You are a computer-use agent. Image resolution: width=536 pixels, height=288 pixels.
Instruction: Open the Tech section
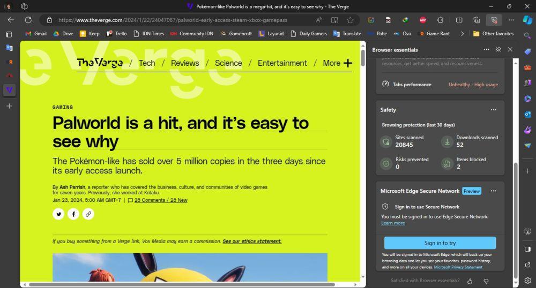(x=147, y=63)
